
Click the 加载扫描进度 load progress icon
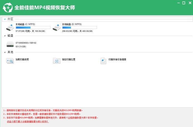(10, 60)
